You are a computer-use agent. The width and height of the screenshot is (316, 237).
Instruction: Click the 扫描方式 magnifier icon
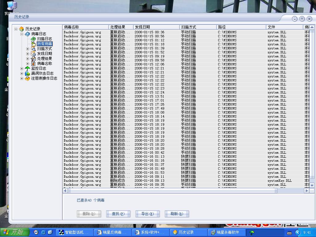click(33, 49)
